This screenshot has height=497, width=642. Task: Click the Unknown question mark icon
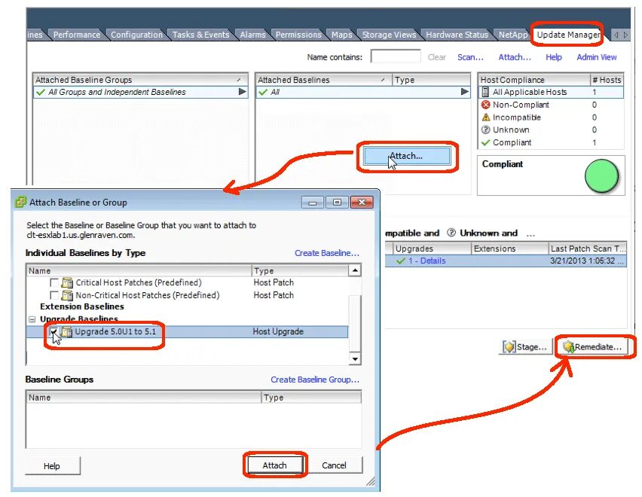(485, 130)
